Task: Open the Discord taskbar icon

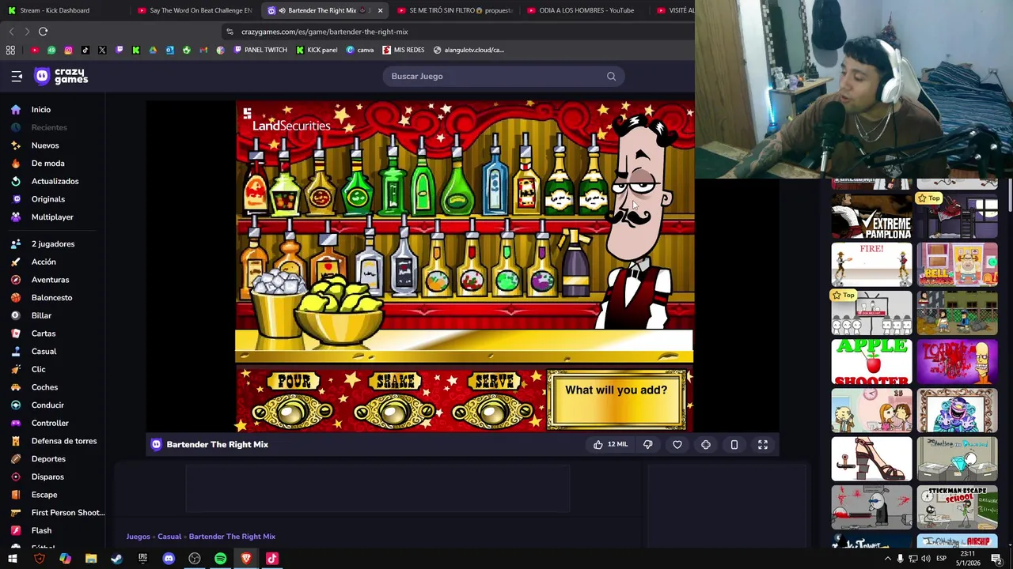Action: tap(169, 559)
